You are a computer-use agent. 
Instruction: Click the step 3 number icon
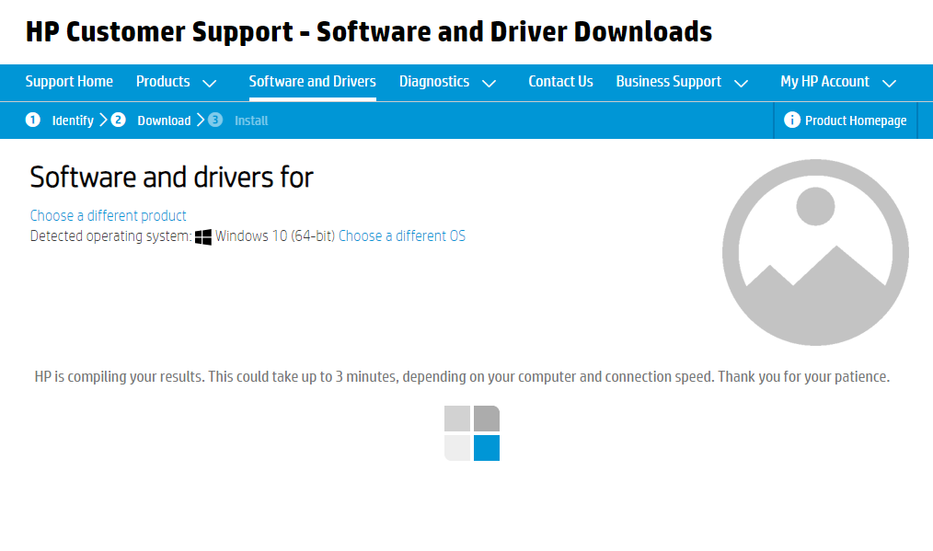point(214,121)
